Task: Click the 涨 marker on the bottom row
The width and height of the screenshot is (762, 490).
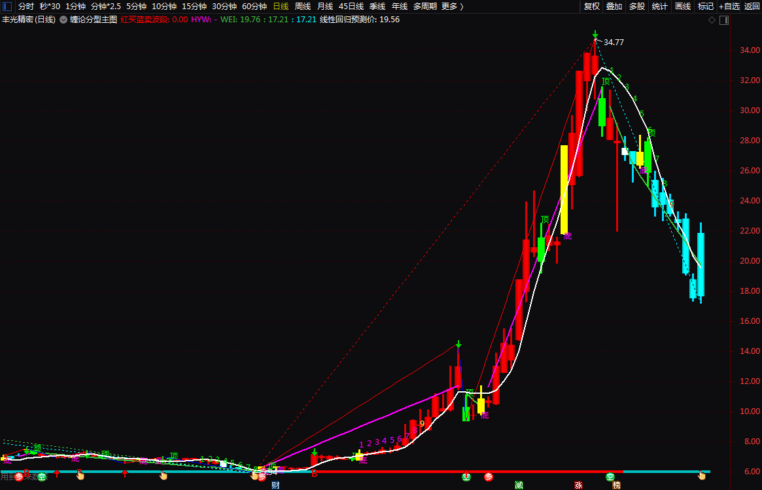Action: click(x=578, y=485)
